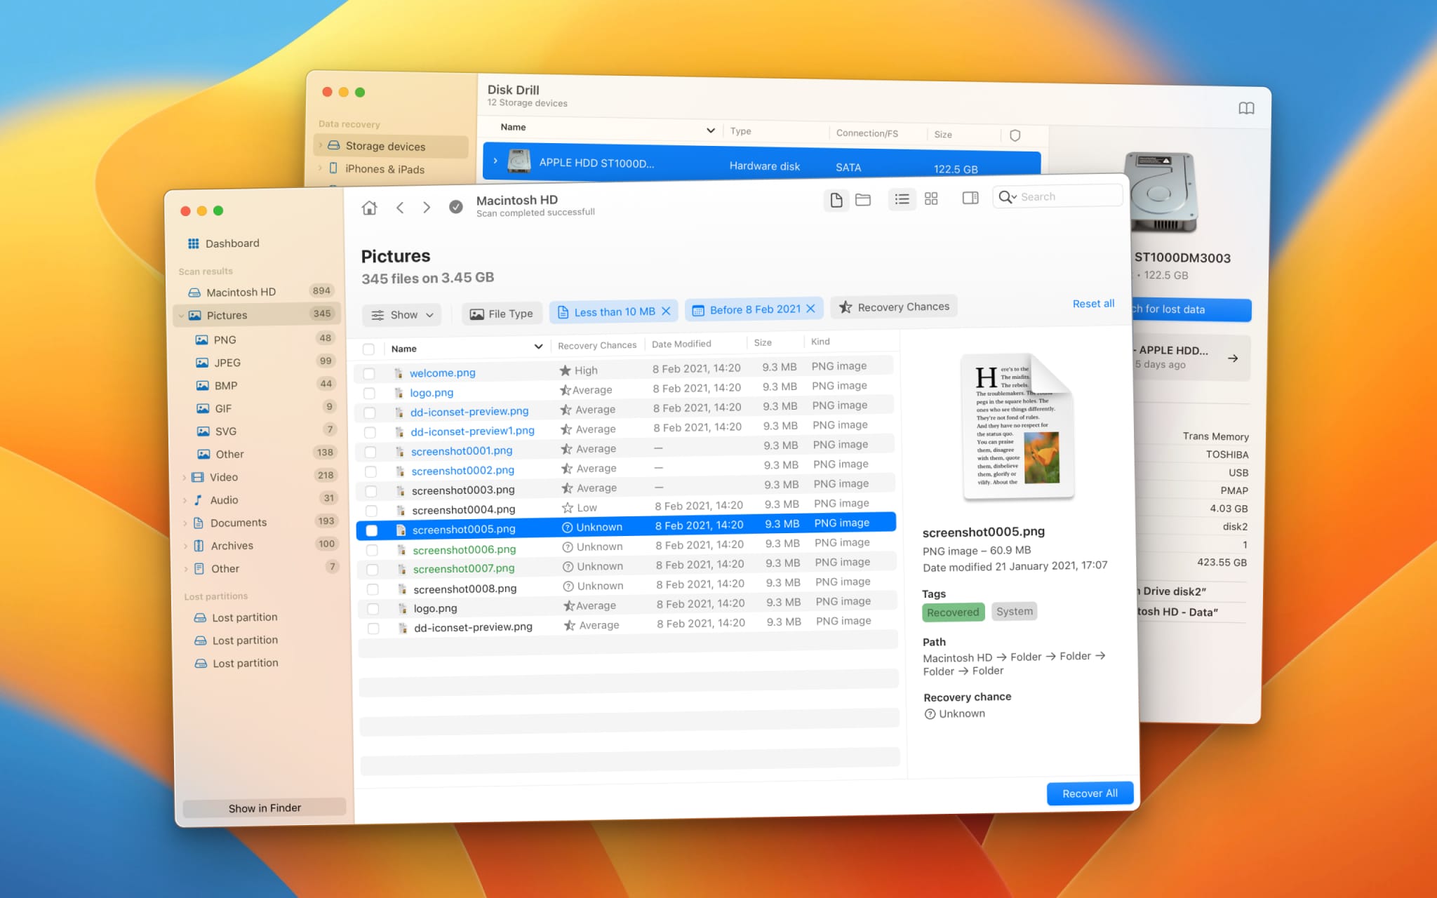Check the screenshot0005.png checkbox

point(372,531)
